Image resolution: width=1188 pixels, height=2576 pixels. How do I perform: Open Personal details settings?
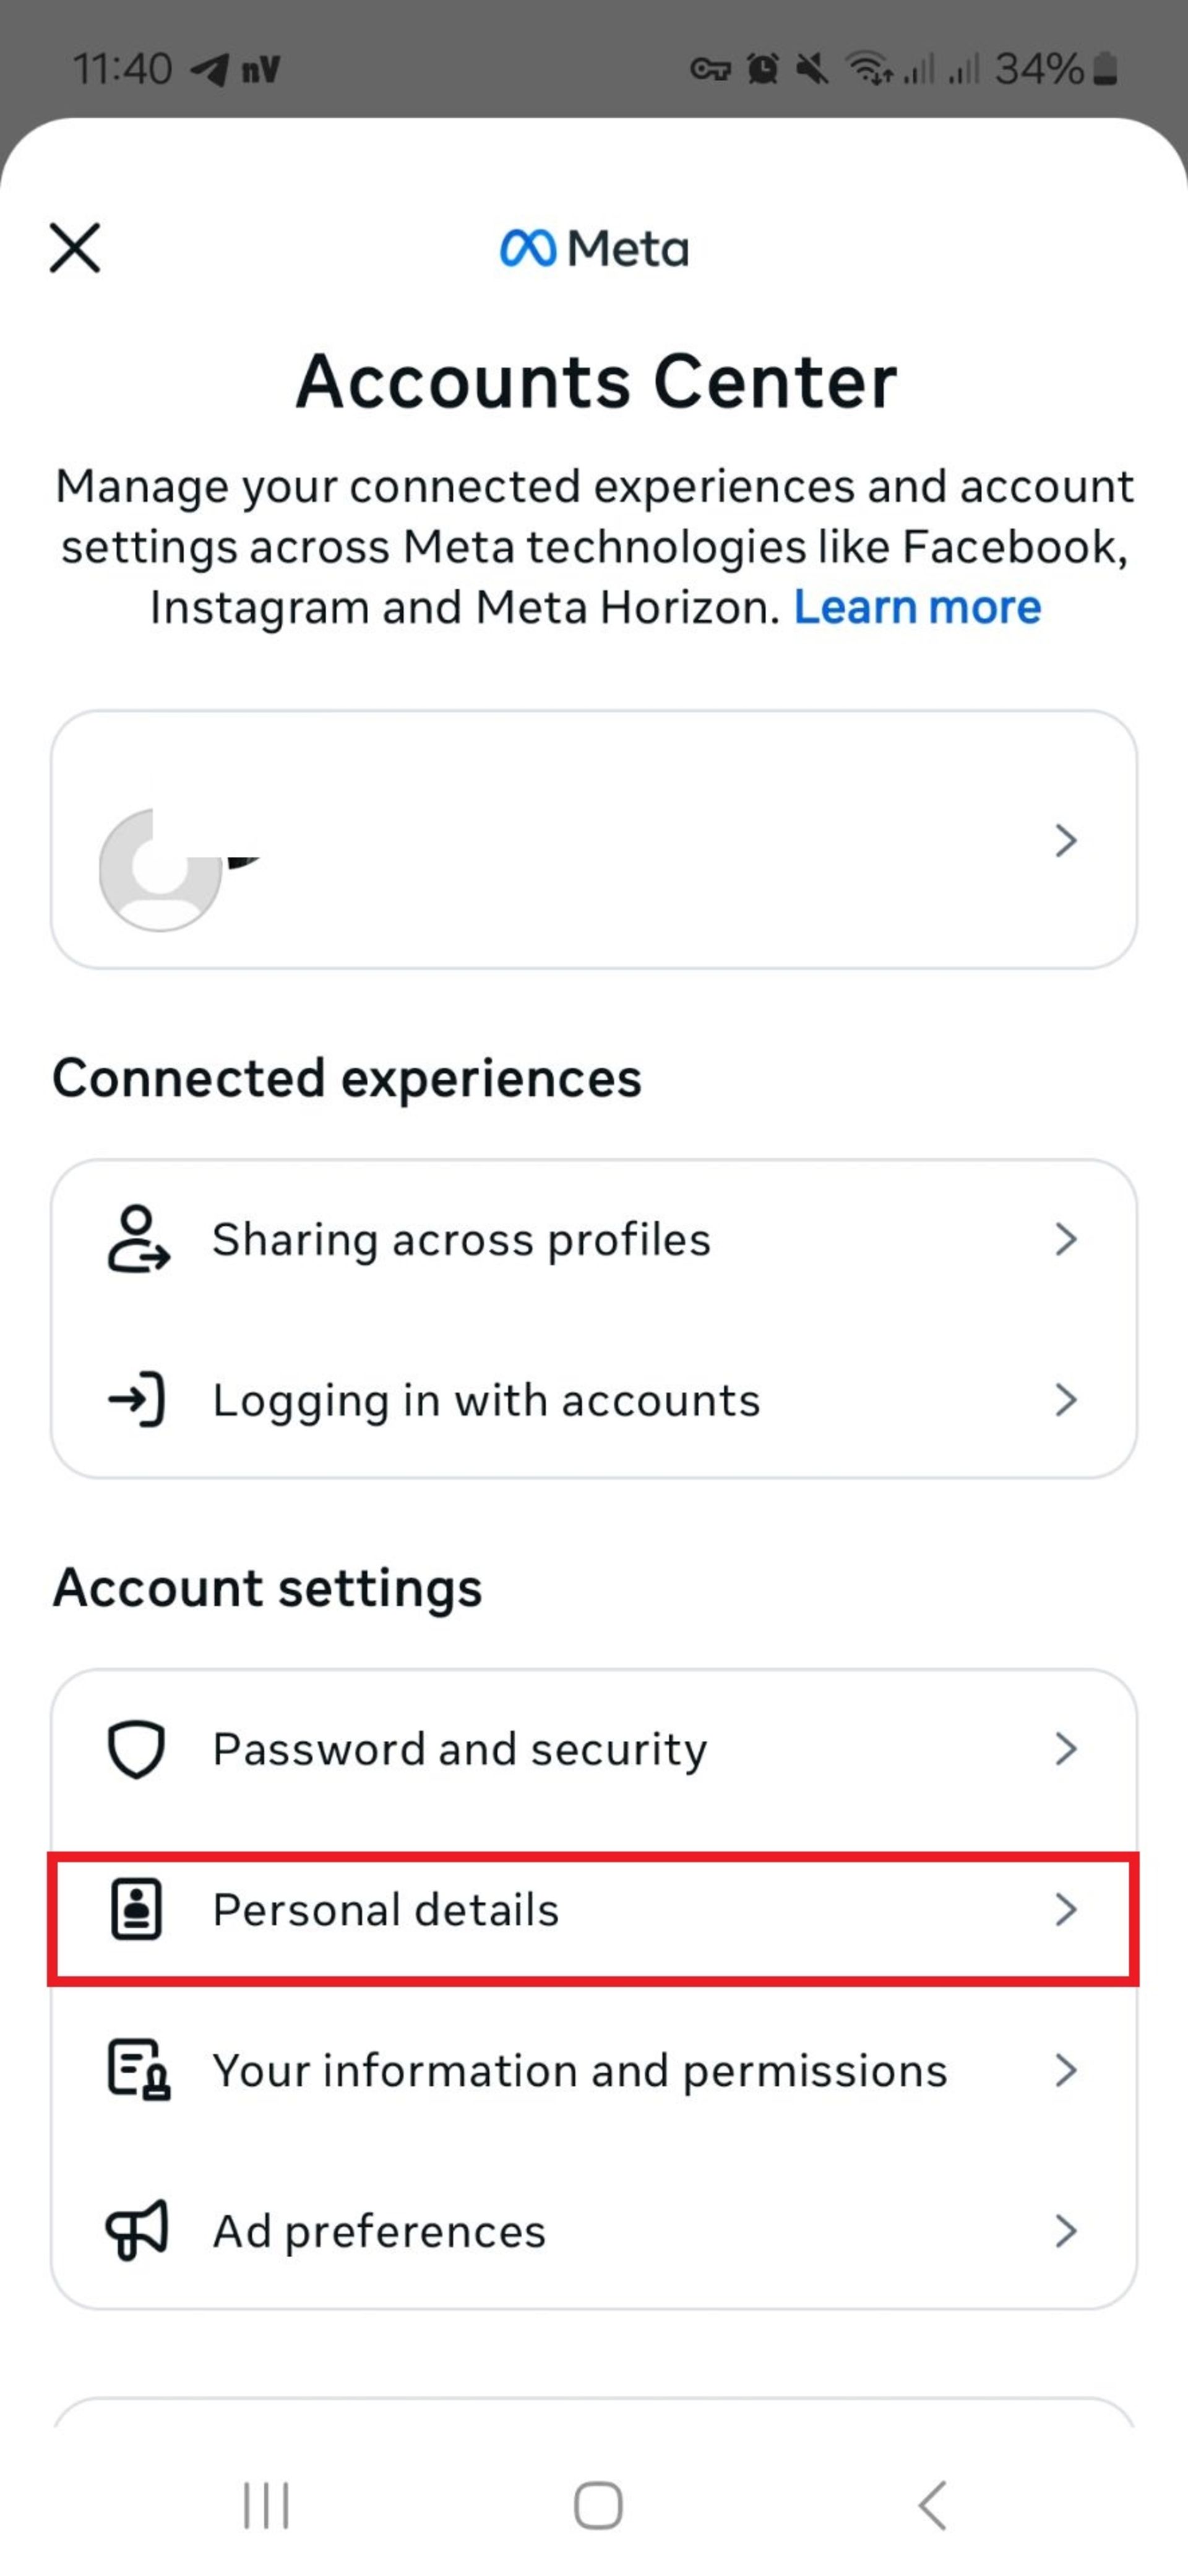pos(593,1910)
